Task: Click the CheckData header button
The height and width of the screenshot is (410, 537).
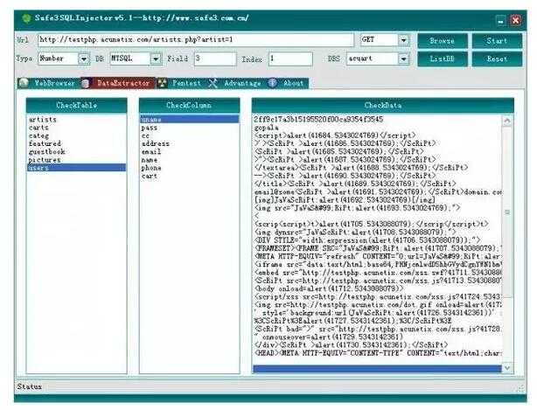Action: [382, 106]
